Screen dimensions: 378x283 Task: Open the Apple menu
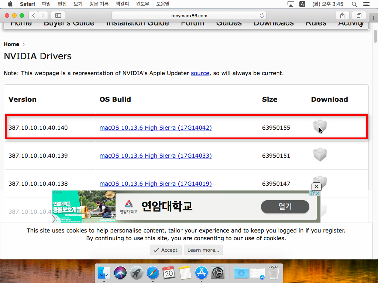pos(10,4)
